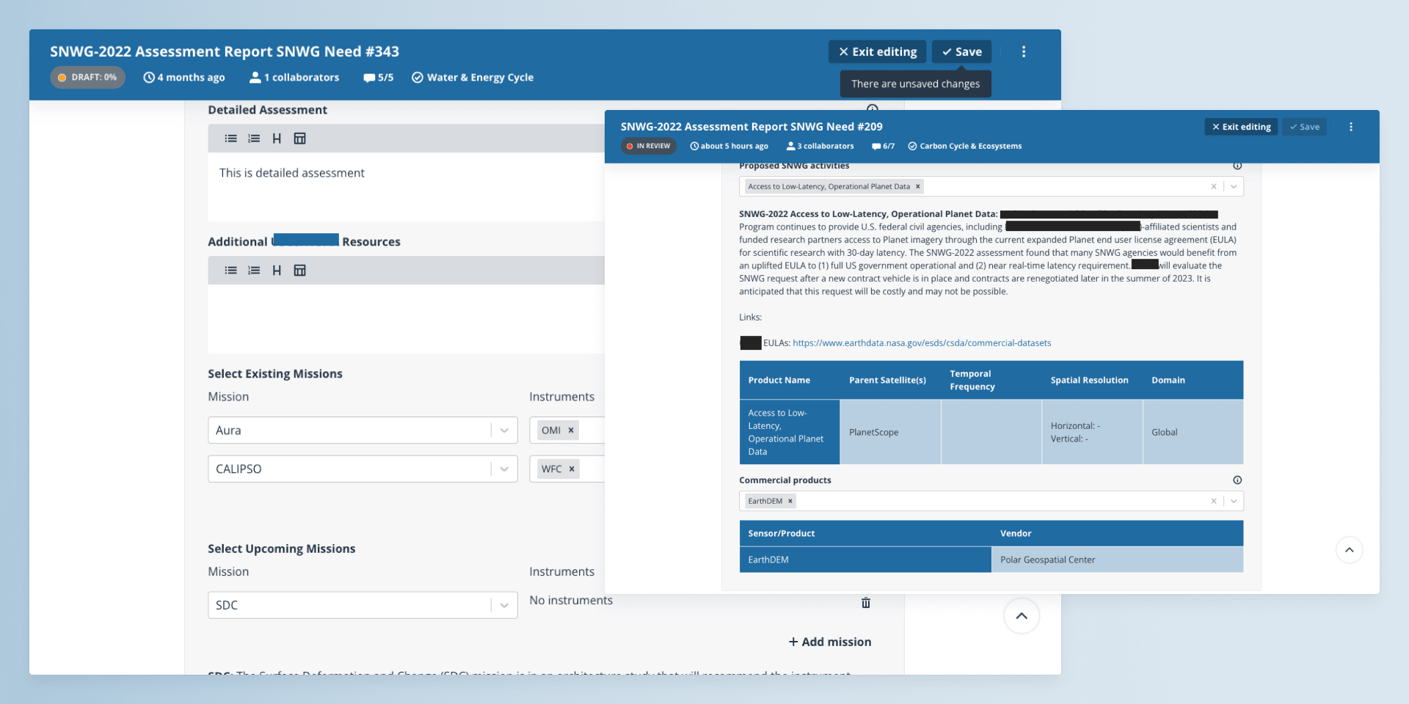Click info icon beside Commercial products
This screenshot has width=1409, height=704.
coord(1237,480)
